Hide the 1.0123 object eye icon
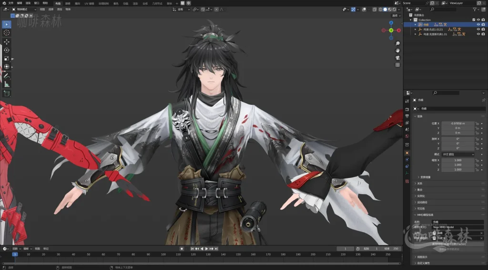Screen dimensions: 488x270 click(x=478, y=29)
